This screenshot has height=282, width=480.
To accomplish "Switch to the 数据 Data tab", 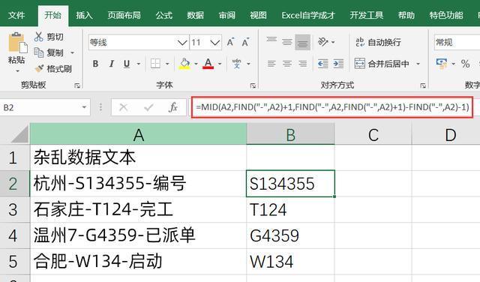I will click(195, 15).
